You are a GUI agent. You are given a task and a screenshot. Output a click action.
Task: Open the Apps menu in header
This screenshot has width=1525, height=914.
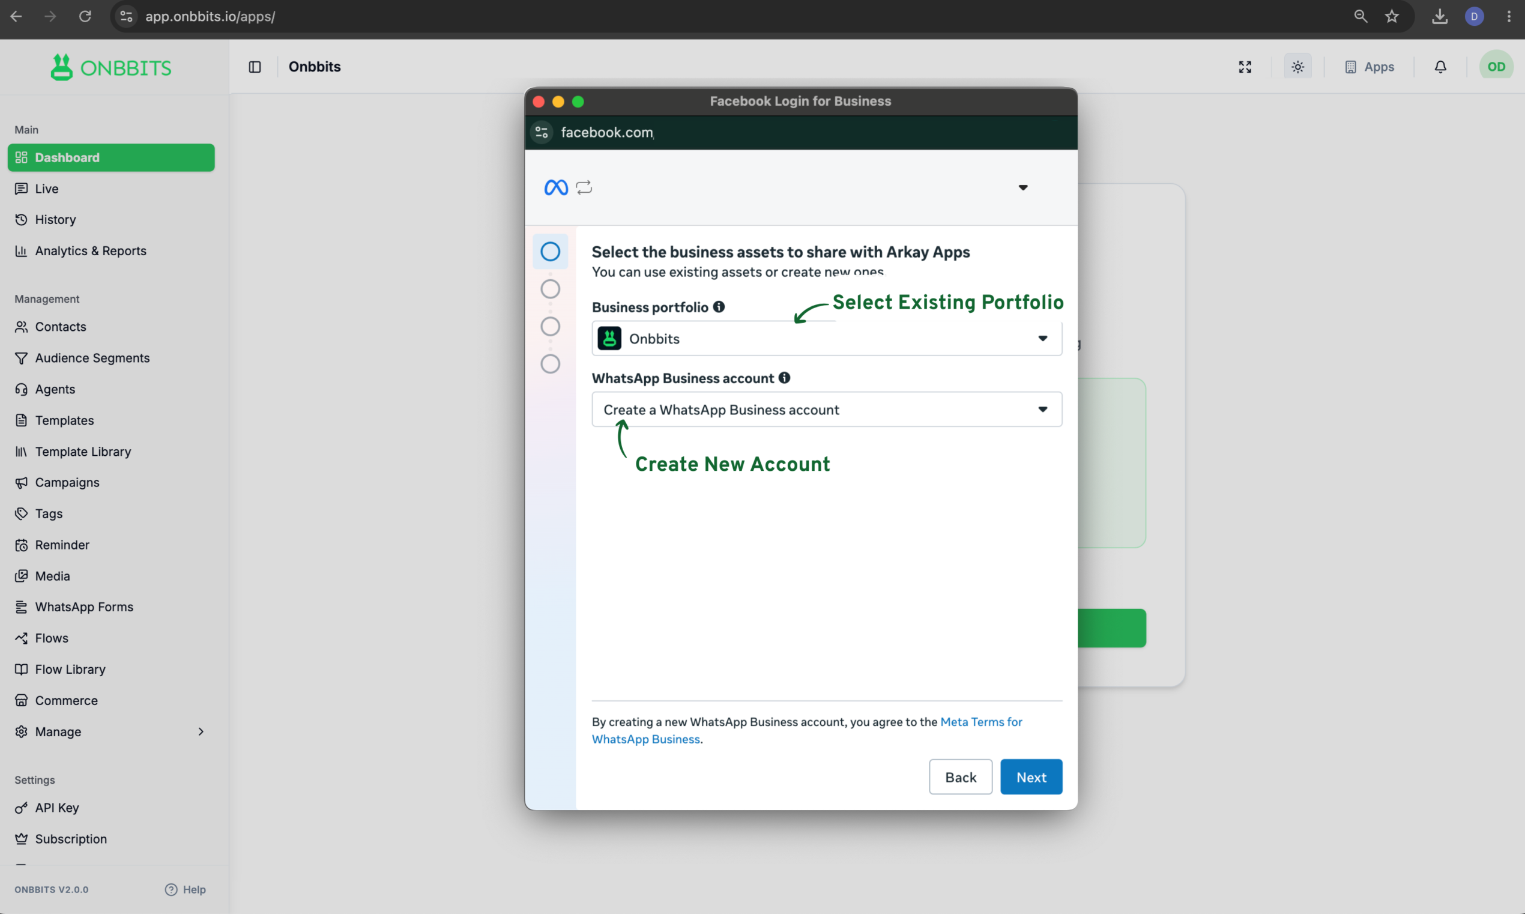click(x=1369, y=67)
